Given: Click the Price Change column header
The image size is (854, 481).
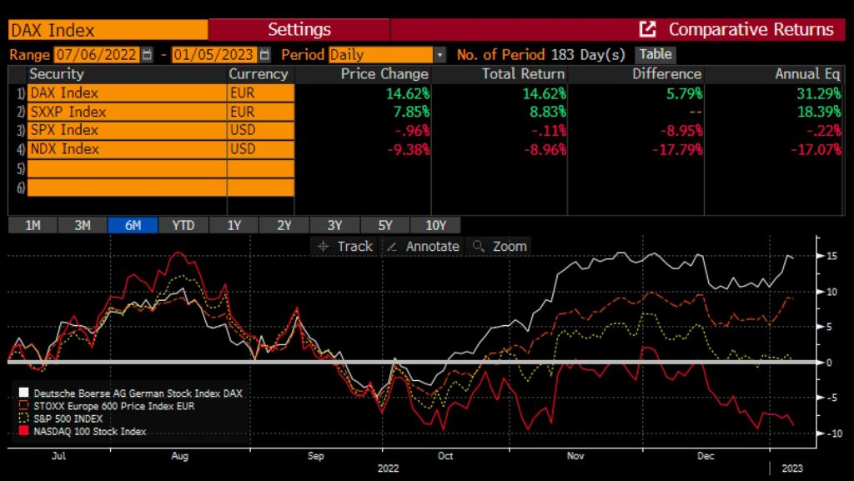Looking at the screenshot, I should tap(384, 74).
